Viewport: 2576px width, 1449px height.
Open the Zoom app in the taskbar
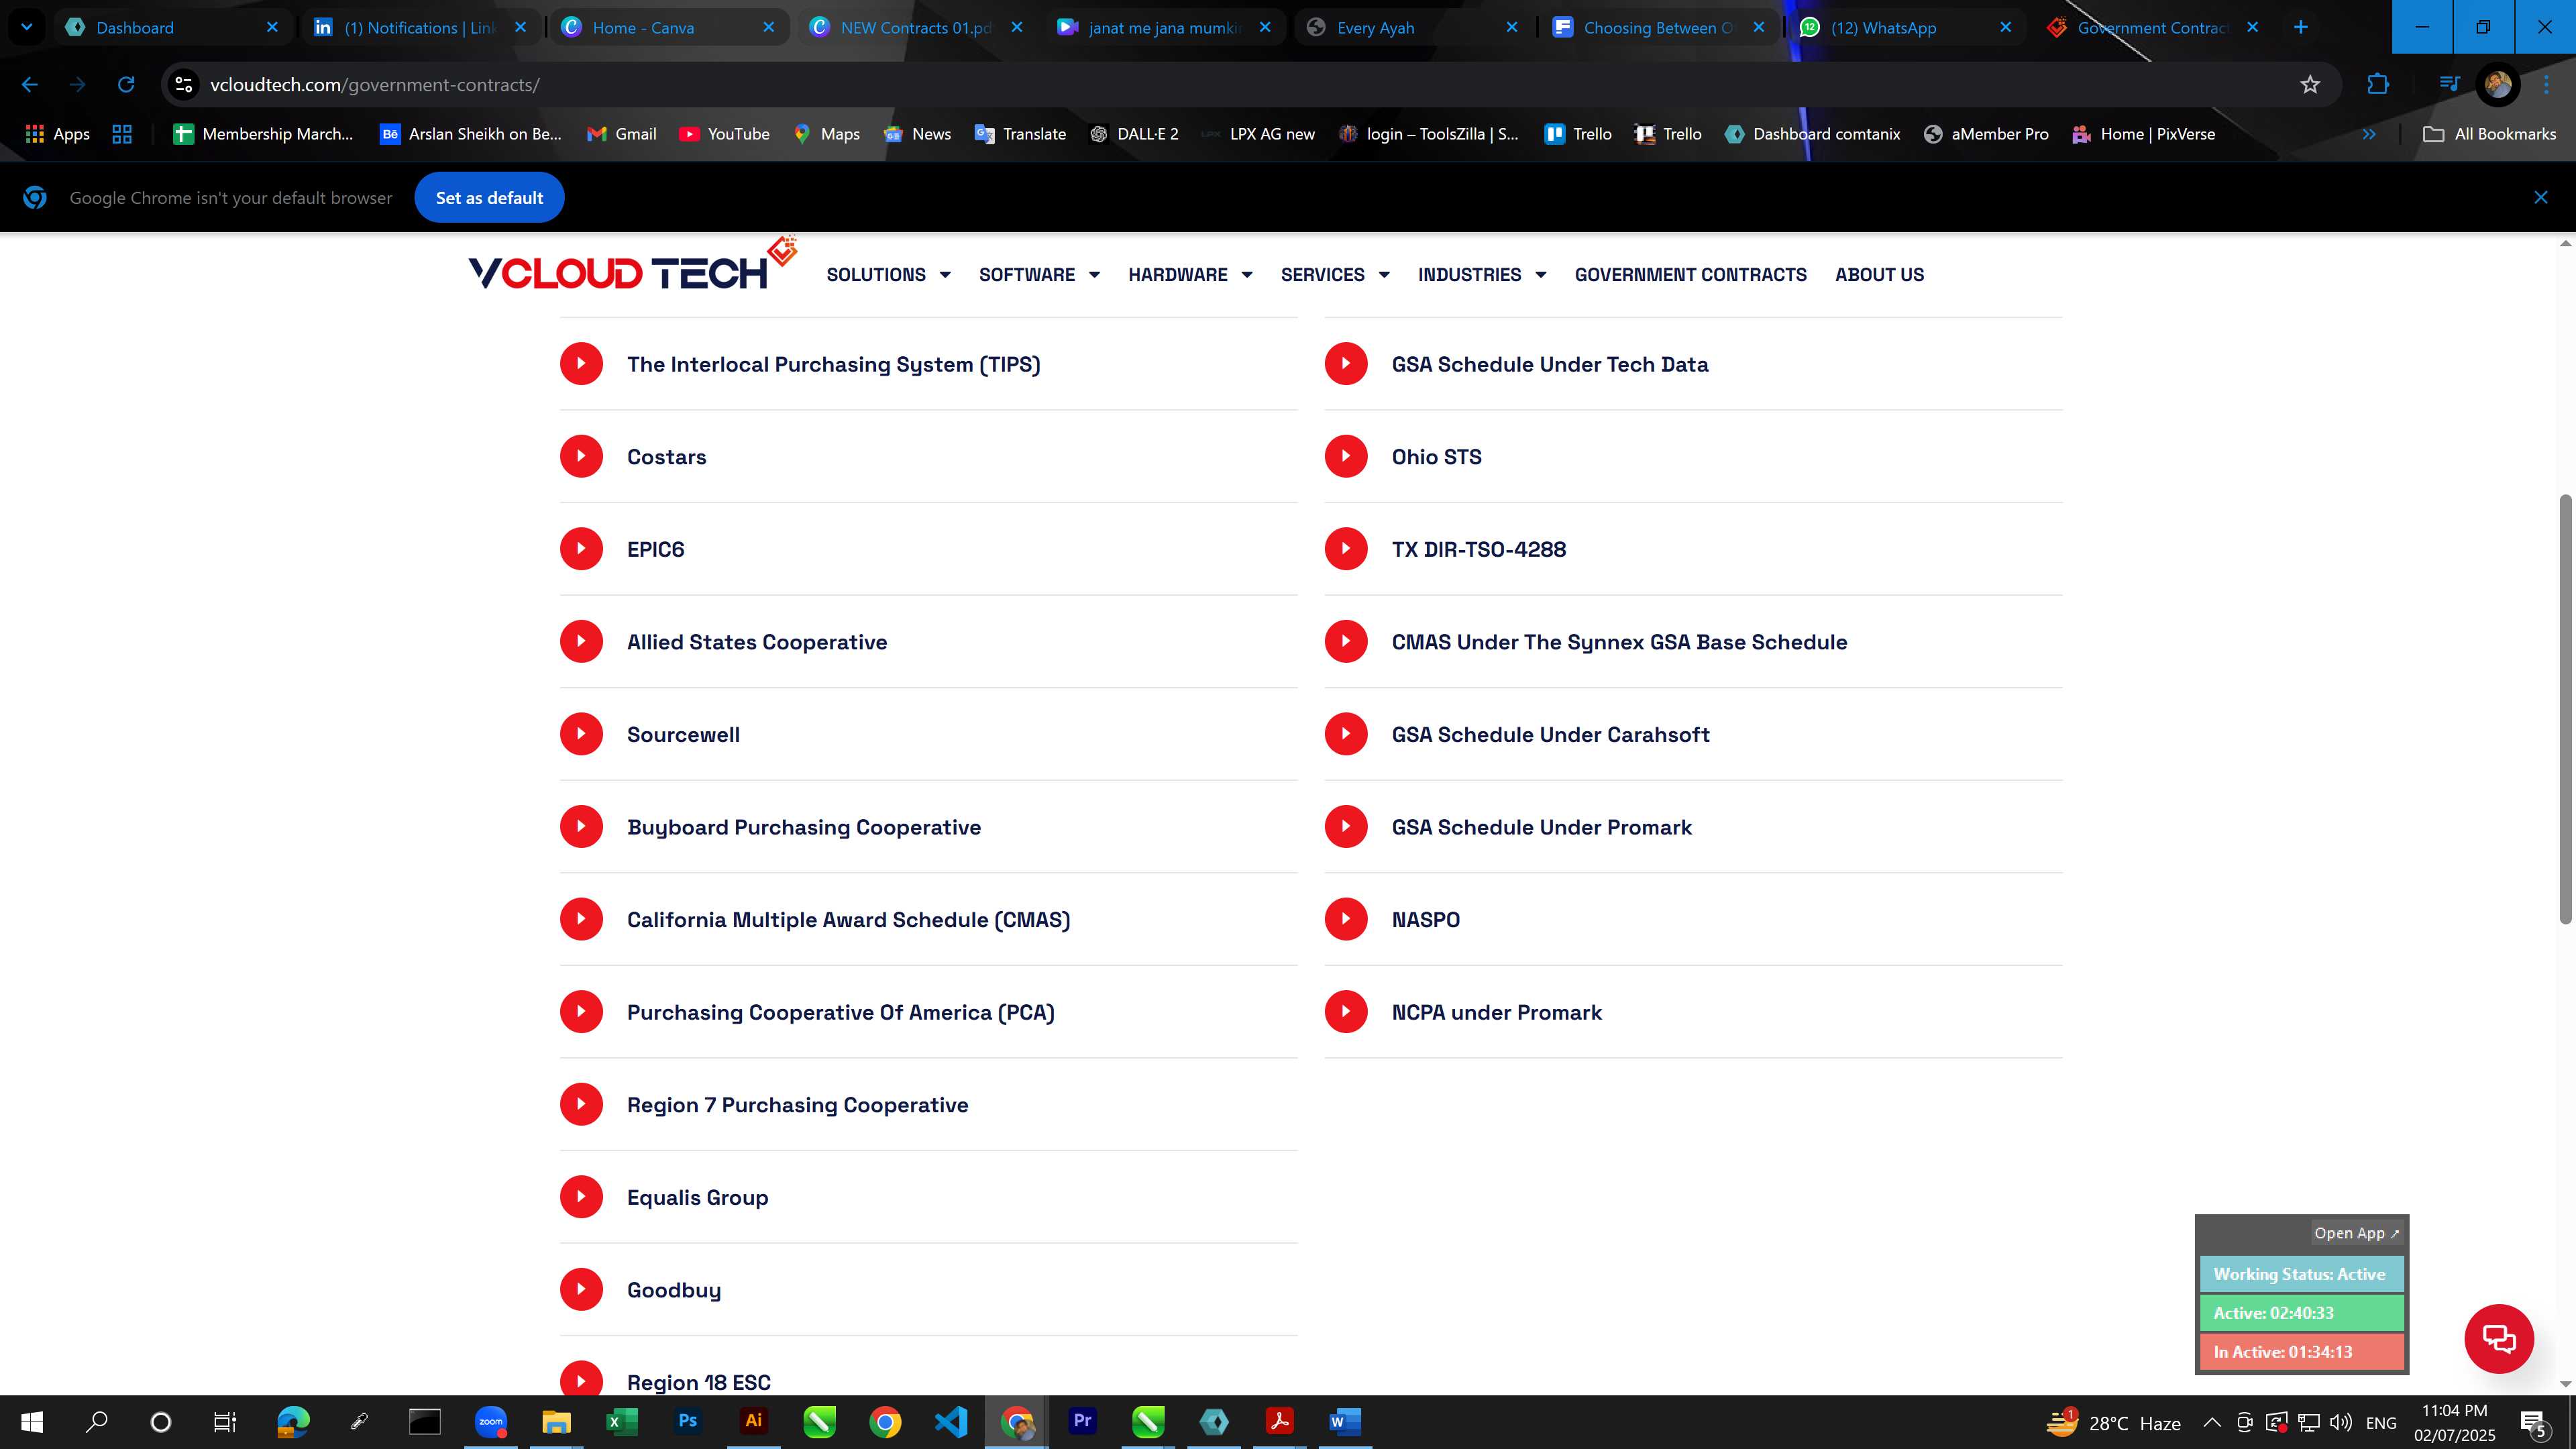(x=491, y=1421)
